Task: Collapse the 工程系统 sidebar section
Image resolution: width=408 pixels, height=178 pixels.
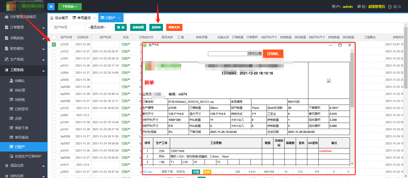Action: click(x=24, y=70)
